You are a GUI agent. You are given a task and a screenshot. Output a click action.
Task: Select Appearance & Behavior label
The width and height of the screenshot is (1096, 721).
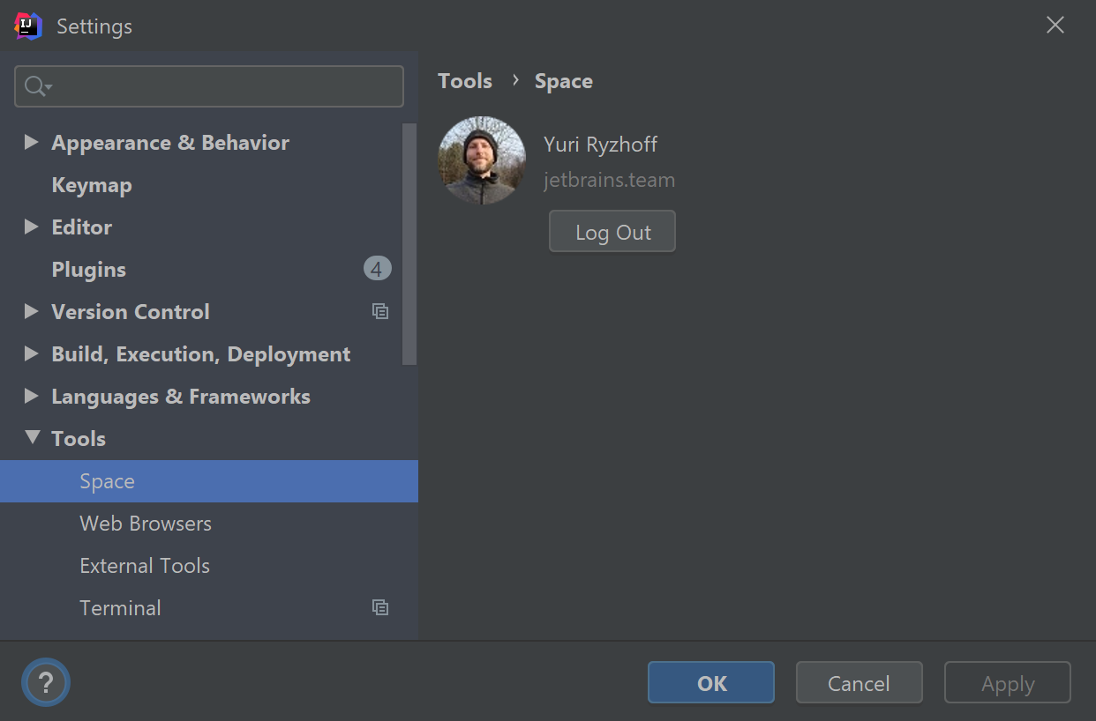(170, 143)
